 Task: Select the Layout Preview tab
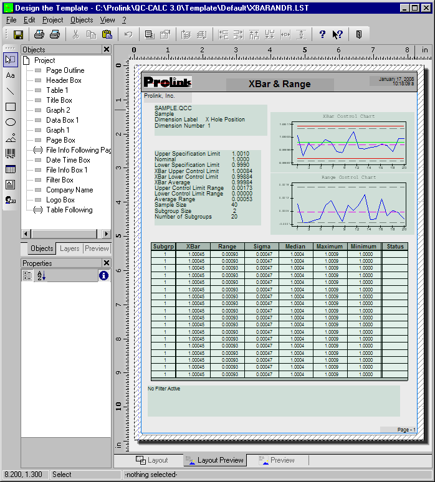click(215, 460)
